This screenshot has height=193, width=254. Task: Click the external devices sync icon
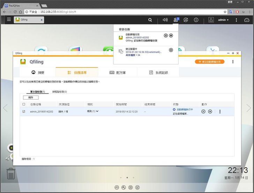click(x=186, y=20)
